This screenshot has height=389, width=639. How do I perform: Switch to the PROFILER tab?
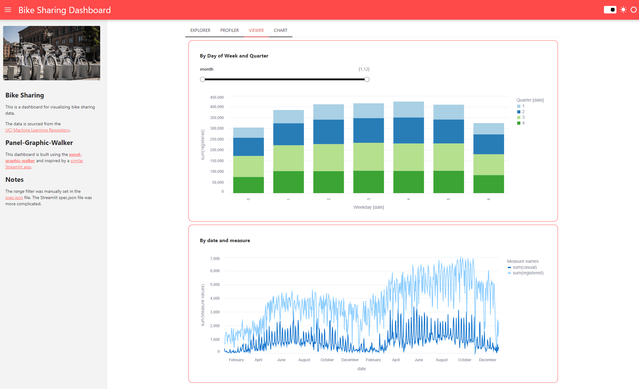click(229, 30)
